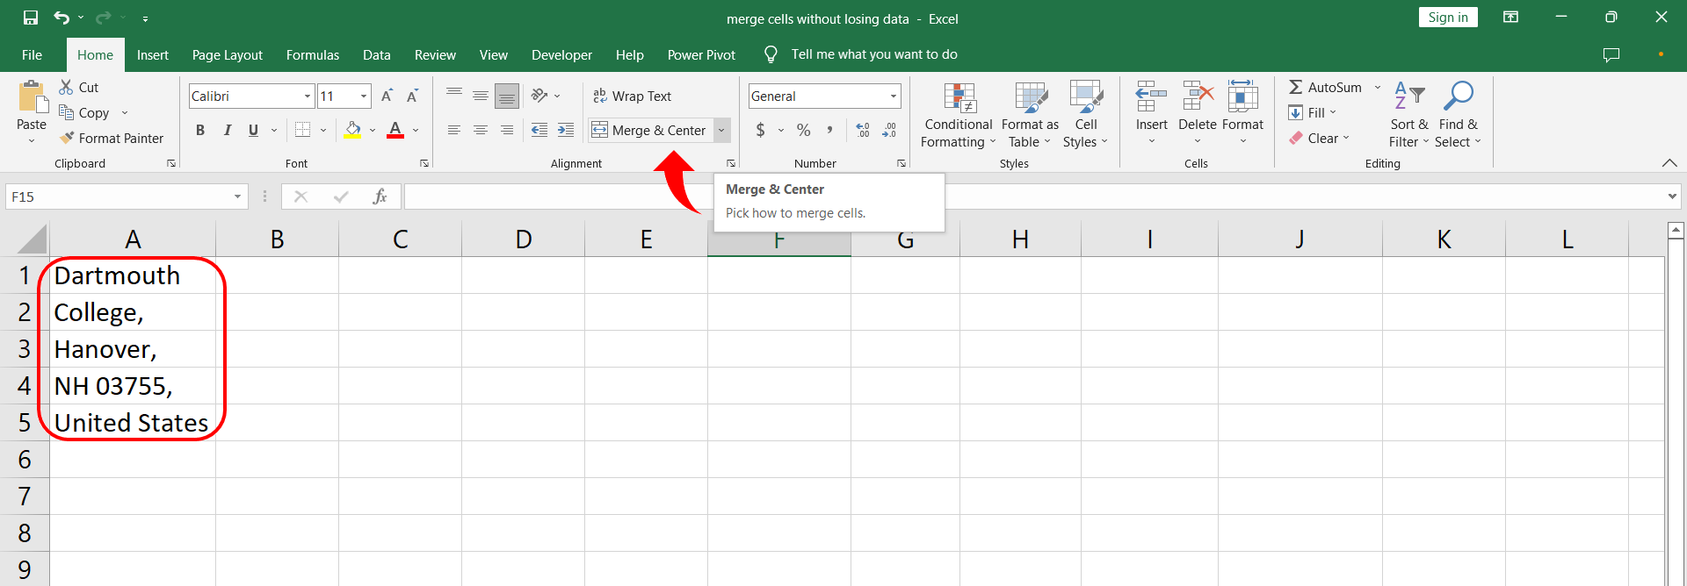Viewport: 1687px width, 586px height.
Task: Click the Select All corner triangle
Action: point(32,239)
